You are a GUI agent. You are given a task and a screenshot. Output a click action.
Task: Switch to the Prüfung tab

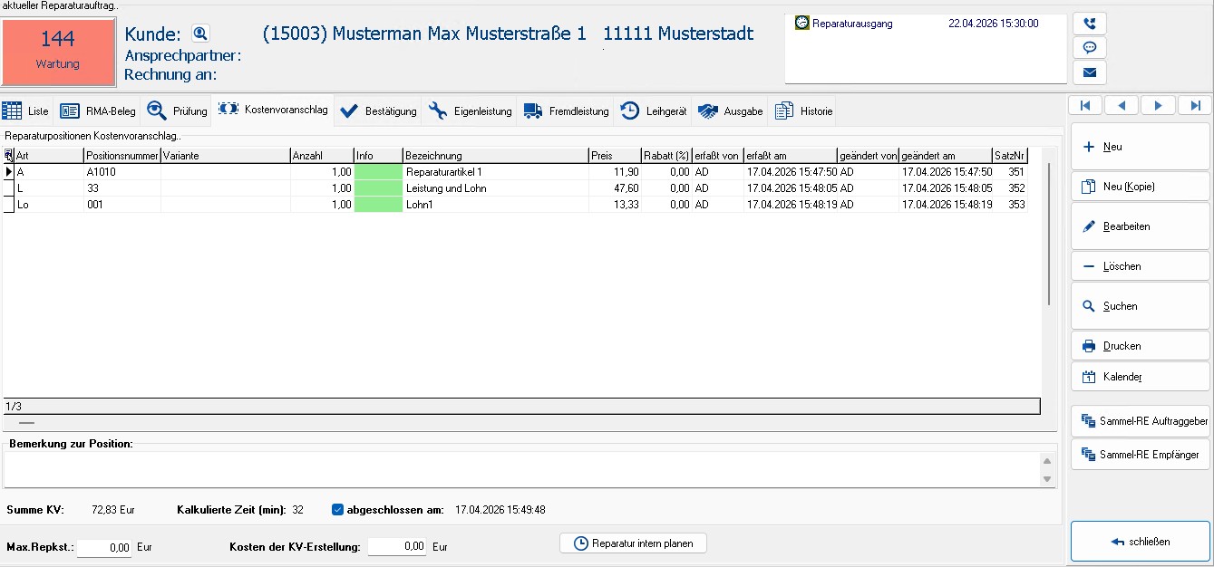[x=178, y=111]
